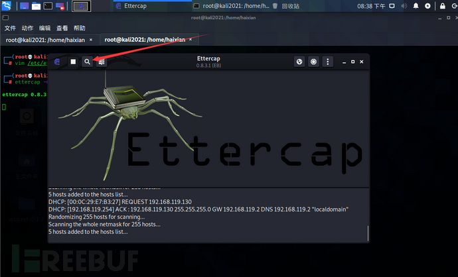Screen dimensions: 458x277
Task: Open the 回收站 taskbar entry
Action: pyautogui.click(x=286, y=6)
